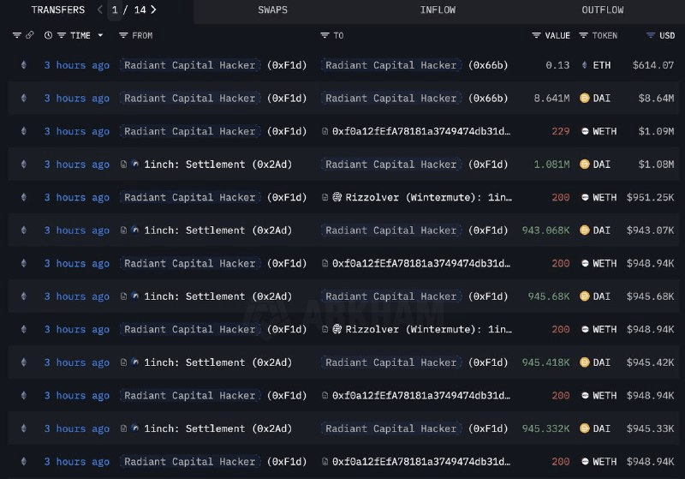Click DAI token icon in $943.07K row
The image size is (685, 479).
click(x=585, y=231)
